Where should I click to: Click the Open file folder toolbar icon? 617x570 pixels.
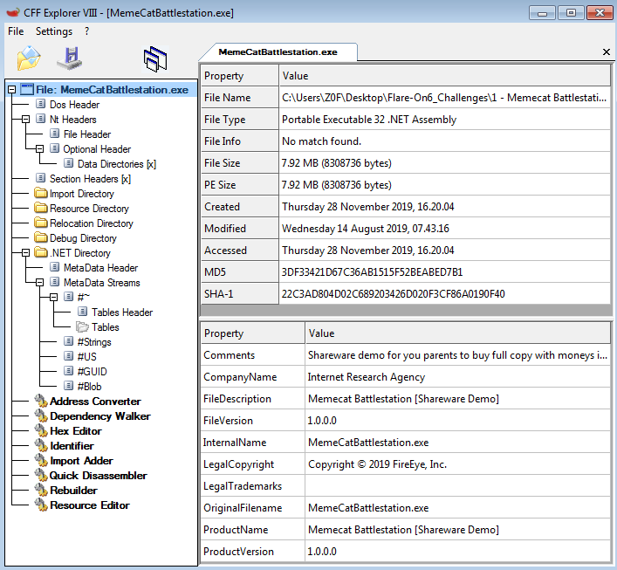tap(29, 58)
